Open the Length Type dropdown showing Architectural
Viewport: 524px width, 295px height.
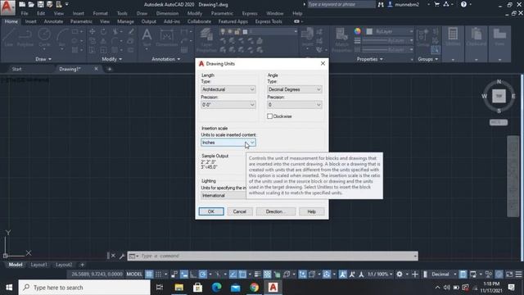click(228, 89)
